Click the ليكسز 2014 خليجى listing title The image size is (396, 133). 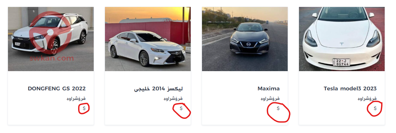(x=158, y=89)
